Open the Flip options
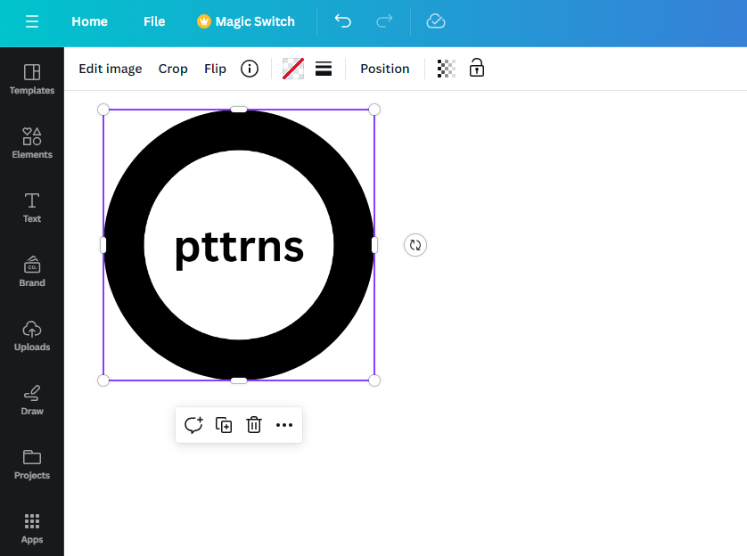 (215, 69)
